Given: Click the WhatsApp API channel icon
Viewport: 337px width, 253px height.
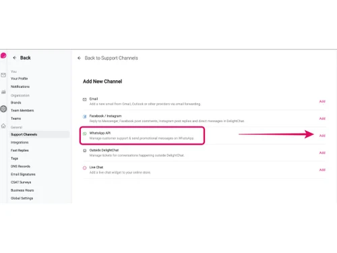Looking at the screenshot, I should 85,134.
